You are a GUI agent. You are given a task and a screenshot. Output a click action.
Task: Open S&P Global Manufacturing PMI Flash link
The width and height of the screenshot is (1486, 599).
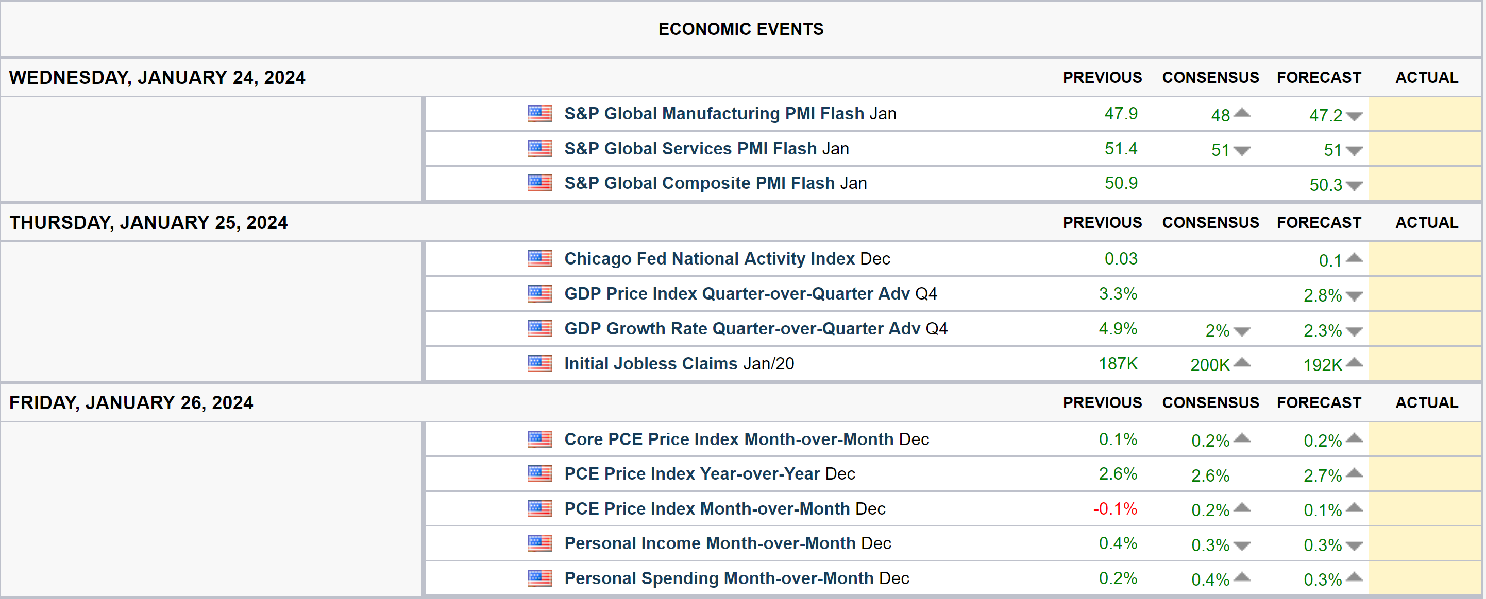714,113
